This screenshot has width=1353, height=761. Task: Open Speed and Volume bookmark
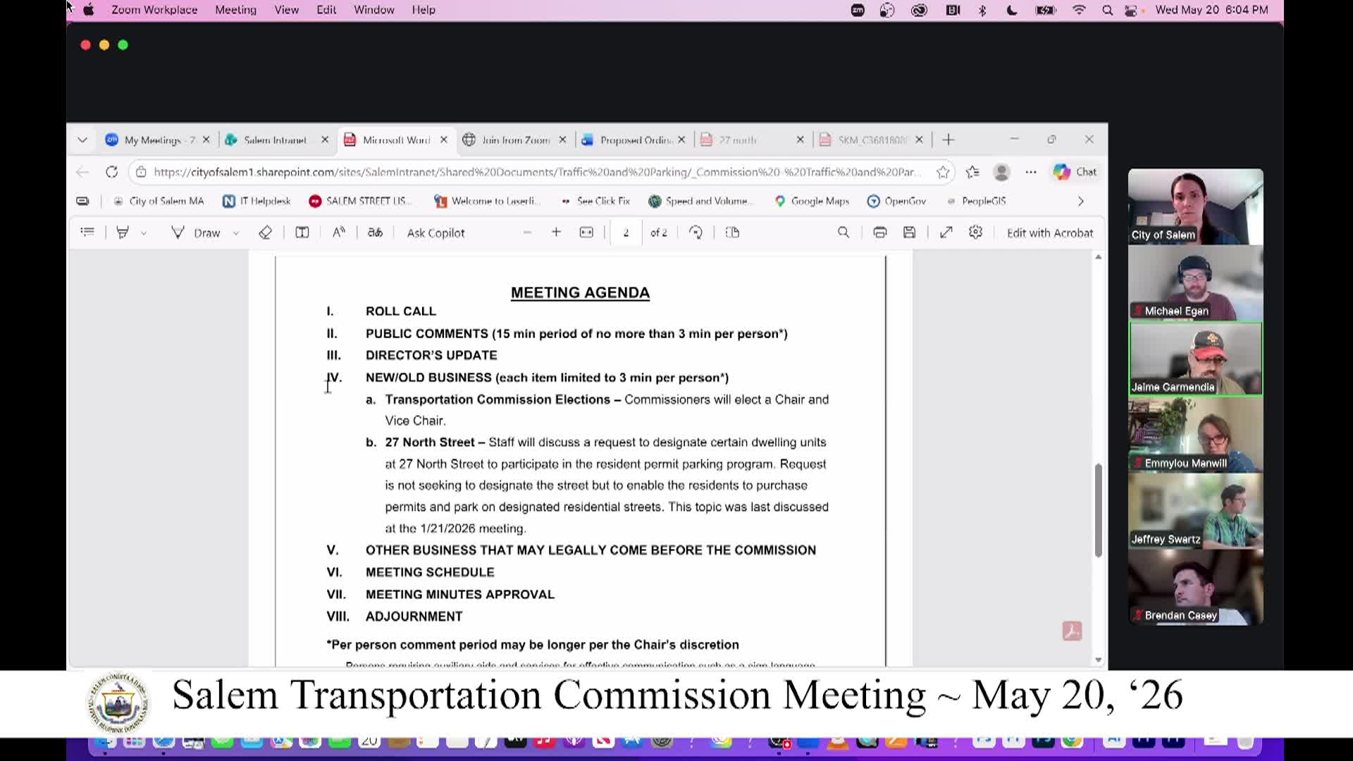point(700,201)
